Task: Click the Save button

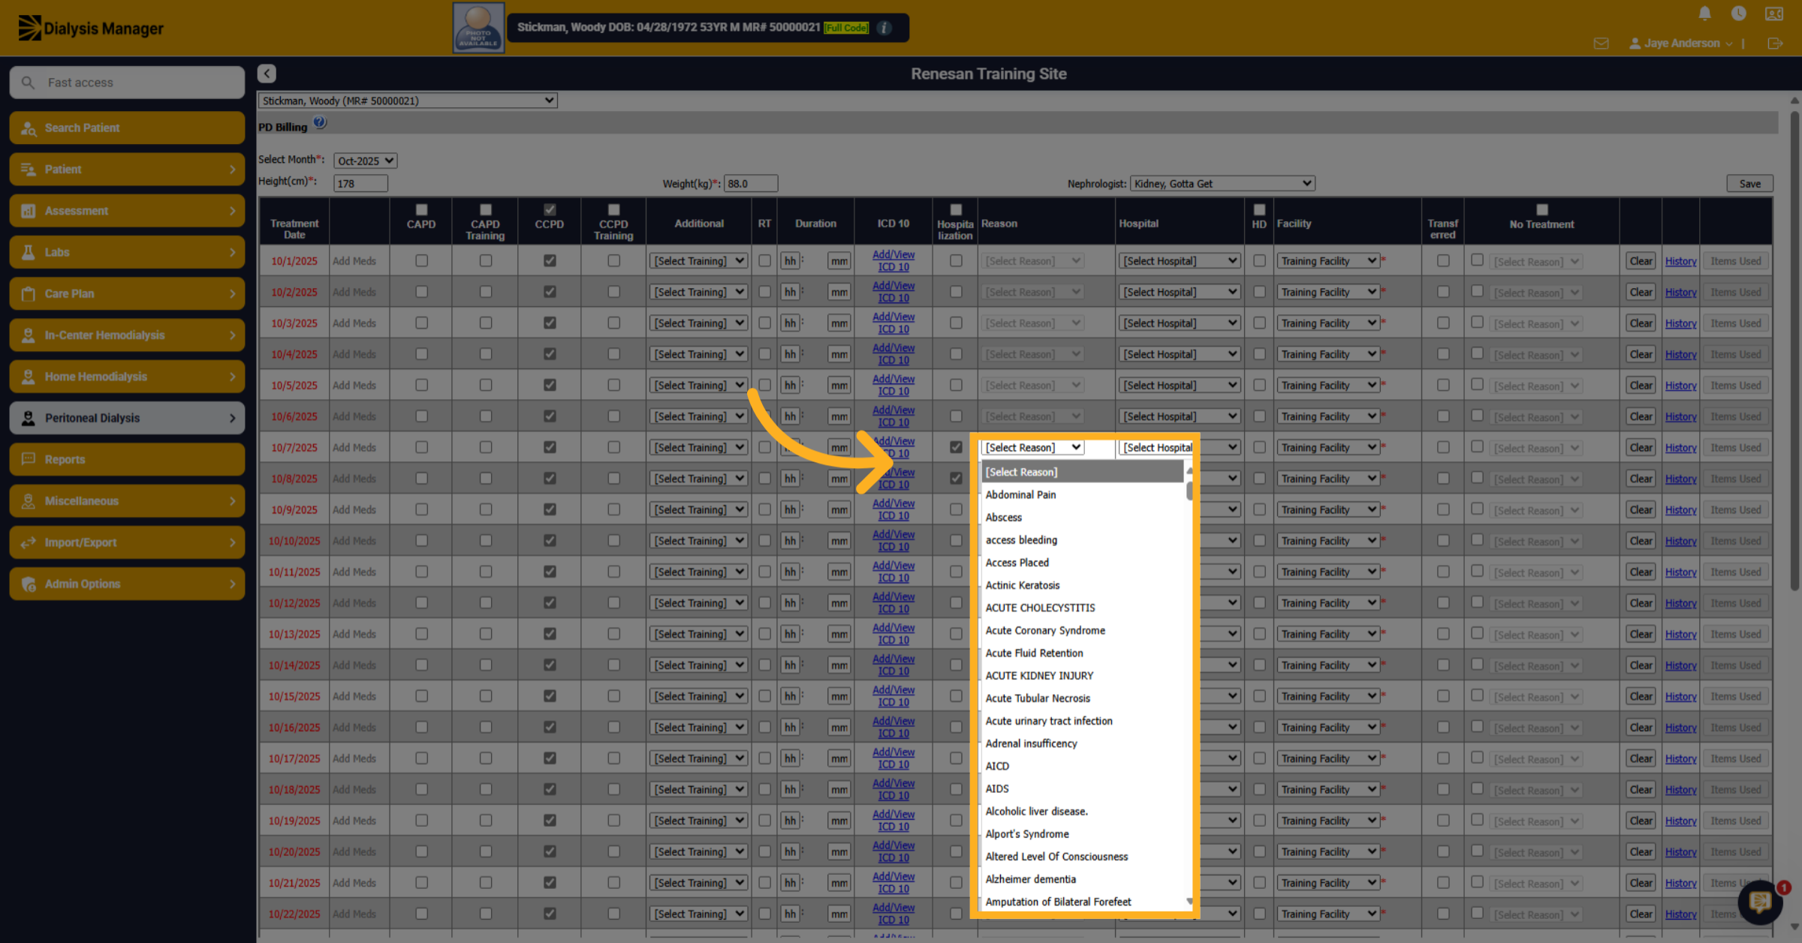Action: pos(1749,184)
